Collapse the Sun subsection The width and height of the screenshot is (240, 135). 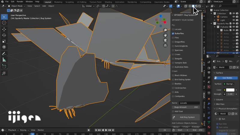(x=217, y=119)
